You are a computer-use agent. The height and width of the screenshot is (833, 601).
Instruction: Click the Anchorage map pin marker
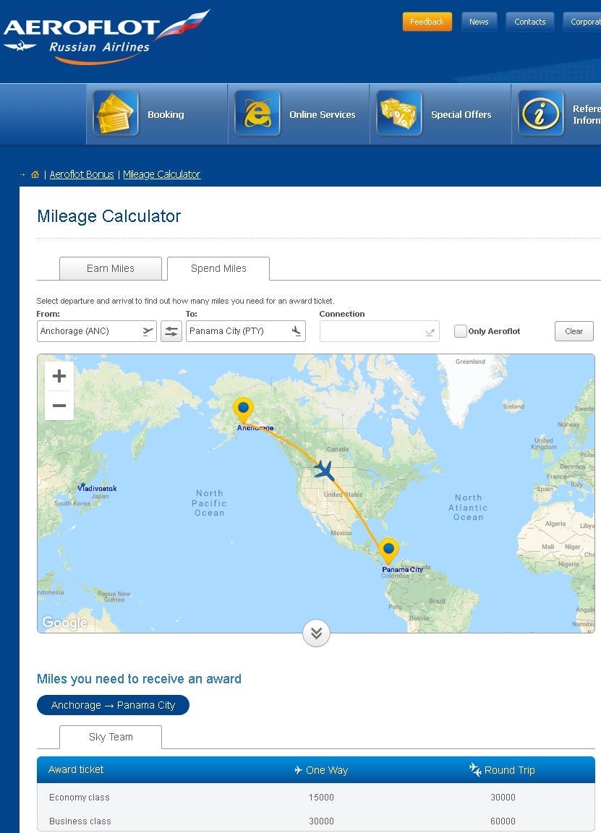click(x=244, y=409)
